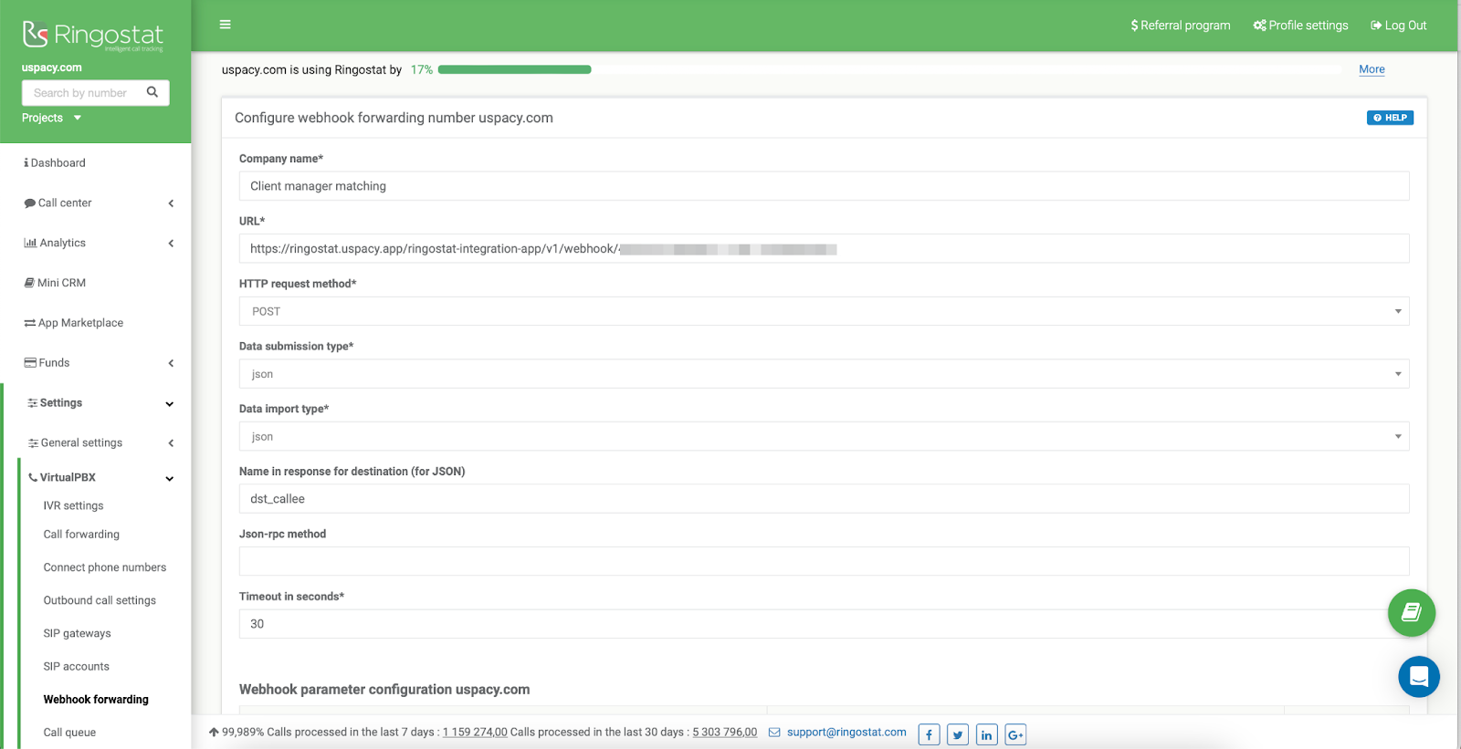Click the Timeout in seconds field
This screenshot has width=1461, height=749.
click(x=824, y=624)
